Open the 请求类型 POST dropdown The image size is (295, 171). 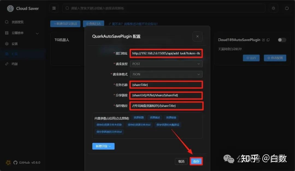[166, 64]
